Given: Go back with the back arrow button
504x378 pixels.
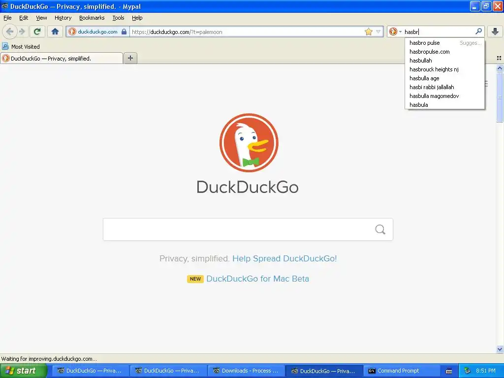Looking at the screenshot, I should point(9,31).
